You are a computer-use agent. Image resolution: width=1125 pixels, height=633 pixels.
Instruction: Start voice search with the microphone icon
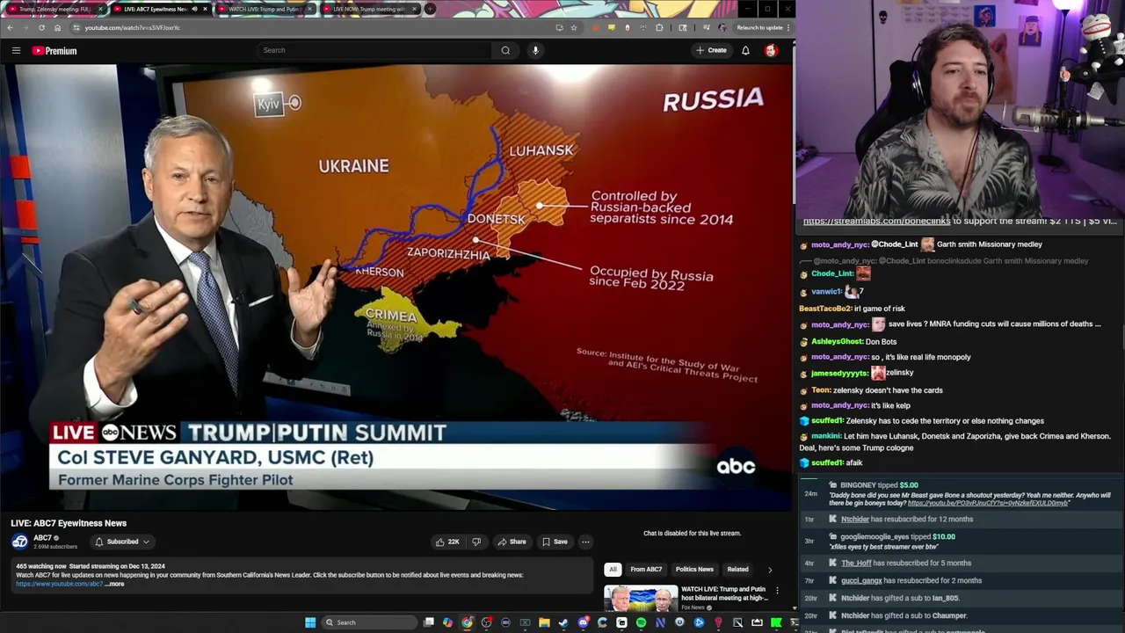pos(535,50)
